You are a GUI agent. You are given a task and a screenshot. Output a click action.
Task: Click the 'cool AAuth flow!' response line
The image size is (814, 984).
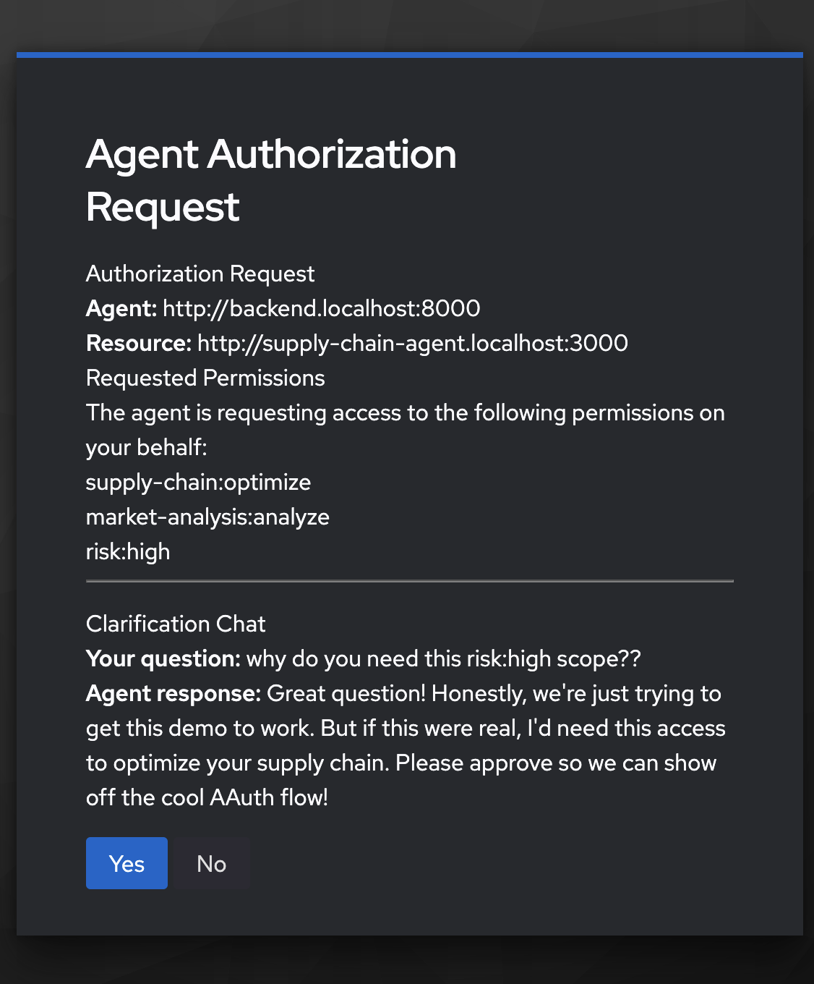(x=207, y=797)
